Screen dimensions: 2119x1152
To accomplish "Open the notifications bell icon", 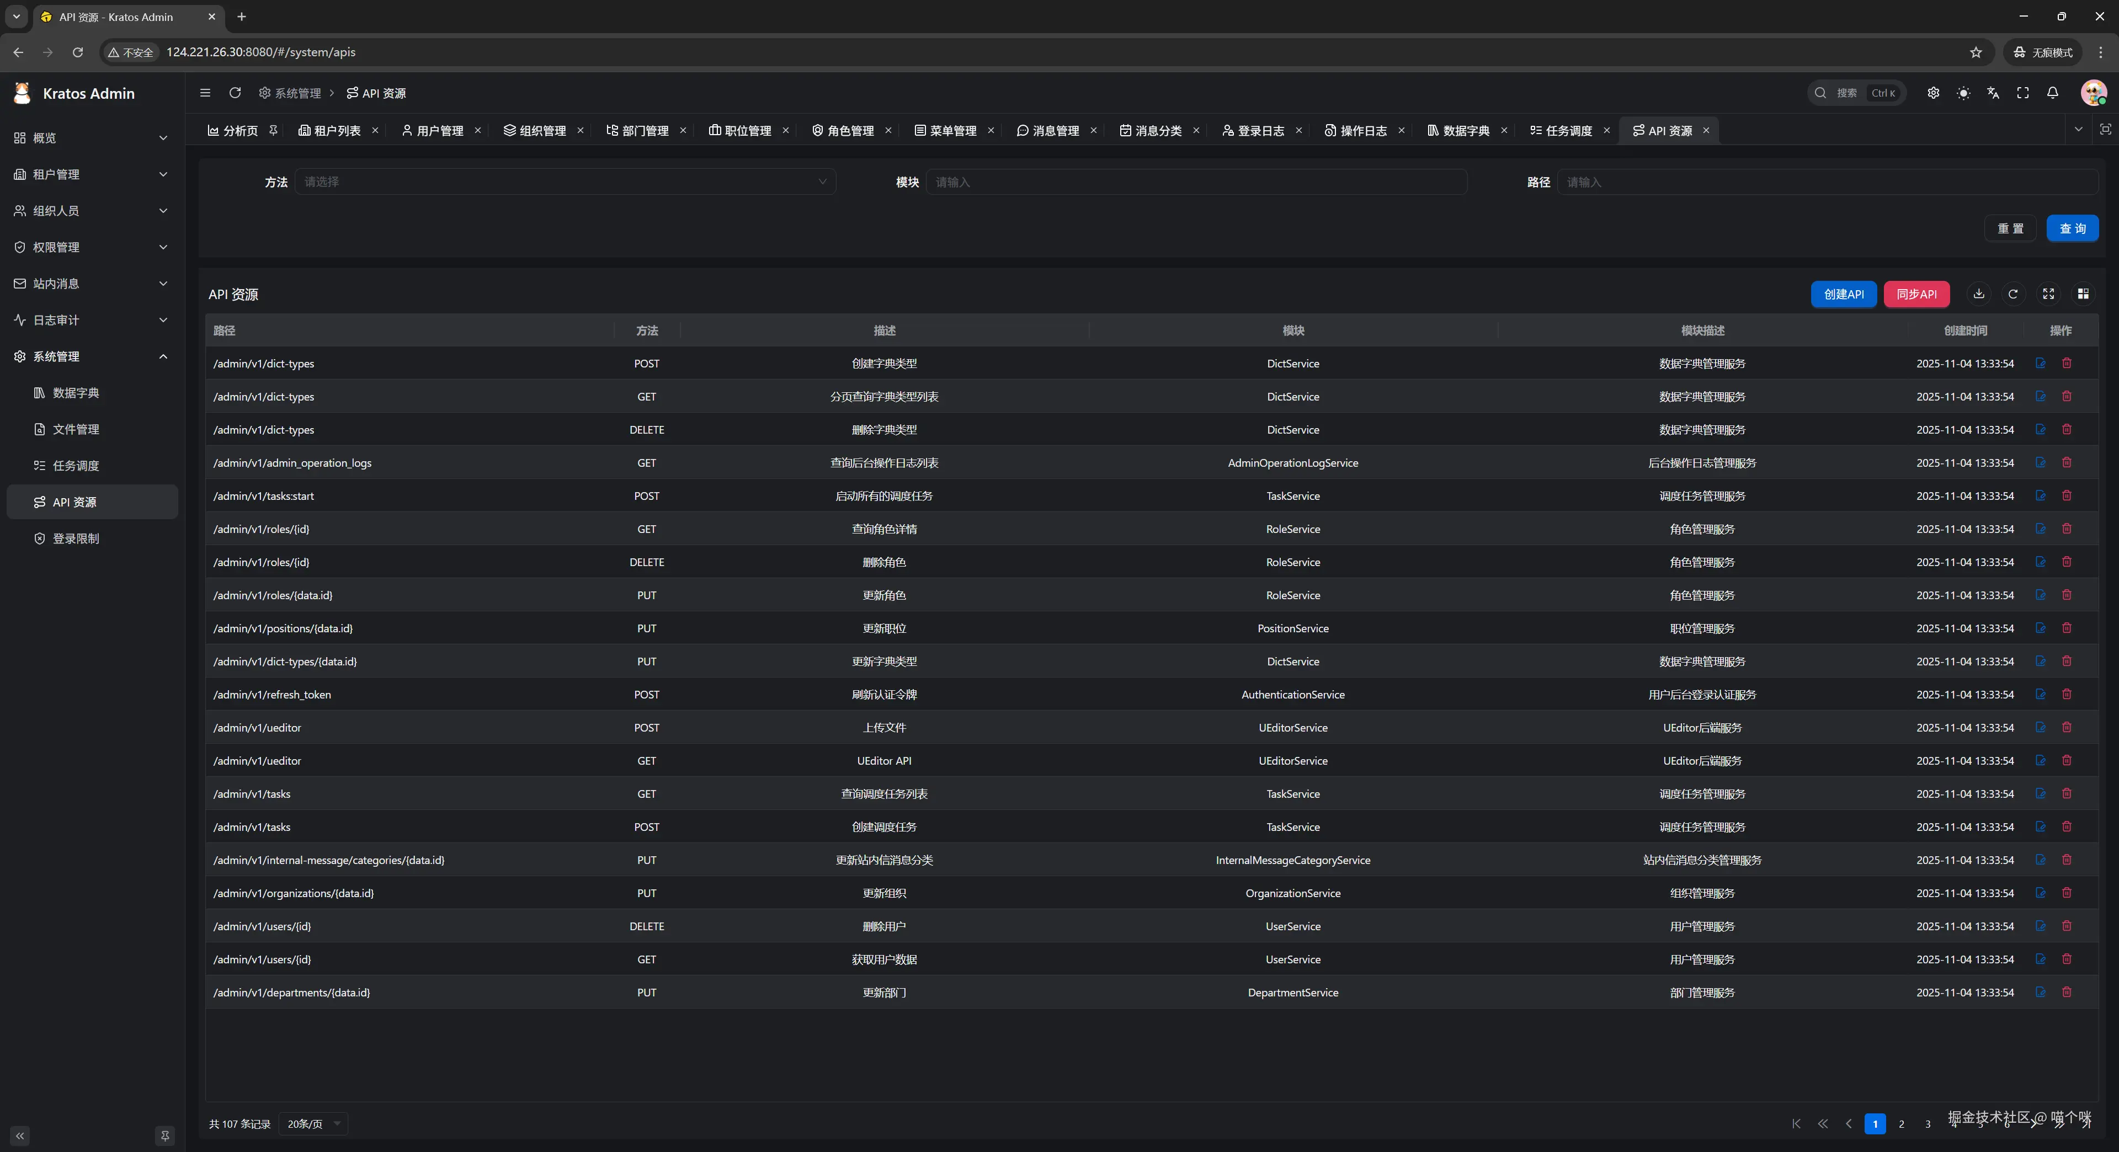I will [x=2052, y=93].
